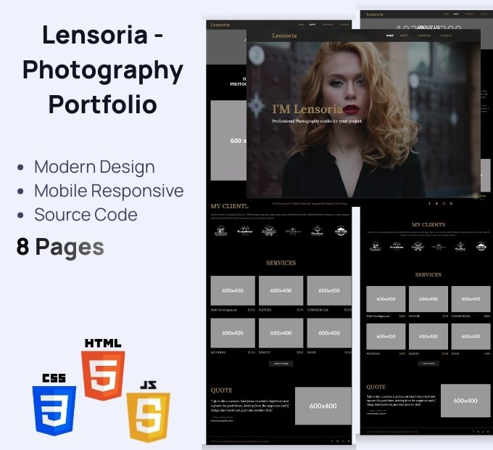Screen dimensions: 493x450
Task: Select PORTFOLIO in right mockup navbar
Action: pos(470,14)
